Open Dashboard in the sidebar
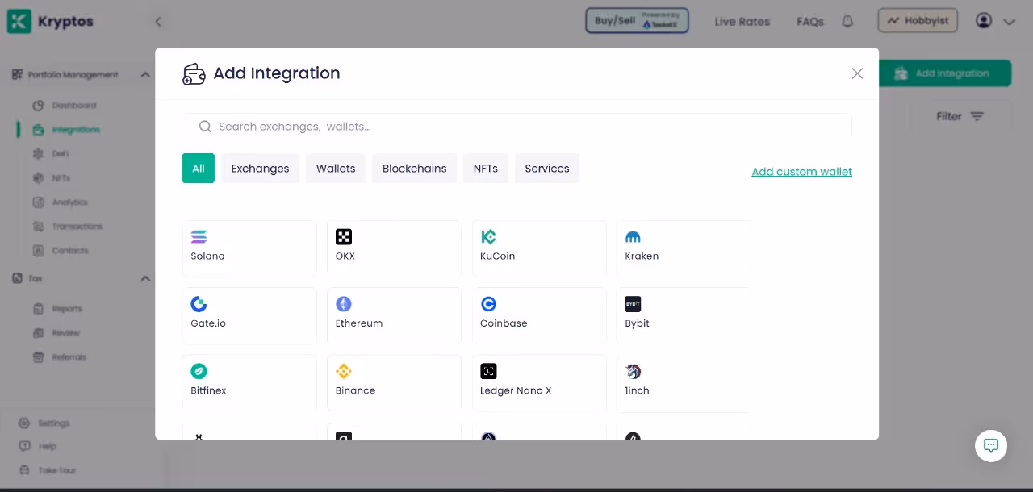 (65, 106)
